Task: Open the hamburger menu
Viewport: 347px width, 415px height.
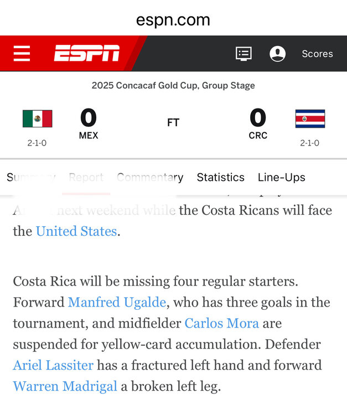Action: pos(22,54)
